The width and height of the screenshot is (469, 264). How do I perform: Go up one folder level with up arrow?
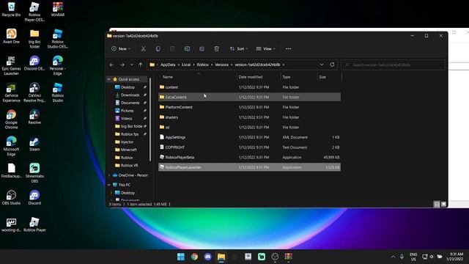tap(140, 65)
